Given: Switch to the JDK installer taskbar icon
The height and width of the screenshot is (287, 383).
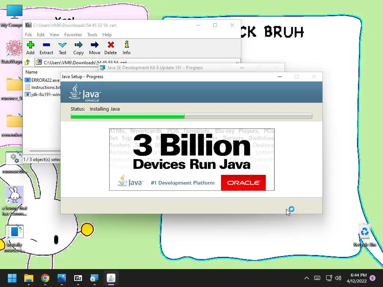Looking at the screenshot, I should coord(95,278).
